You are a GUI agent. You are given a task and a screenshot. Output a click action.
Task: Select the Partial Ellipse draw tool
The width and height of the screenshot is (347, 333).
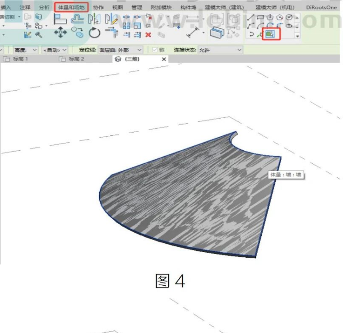(251, 34)
